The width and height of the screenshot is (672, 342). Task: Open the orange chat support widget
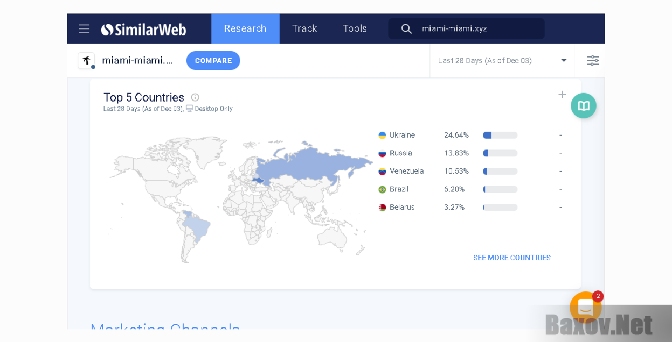pyautogui.click(x=585, y=307)
